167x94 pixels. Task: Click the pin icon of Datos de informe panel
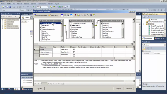click(x=17, y=14)
